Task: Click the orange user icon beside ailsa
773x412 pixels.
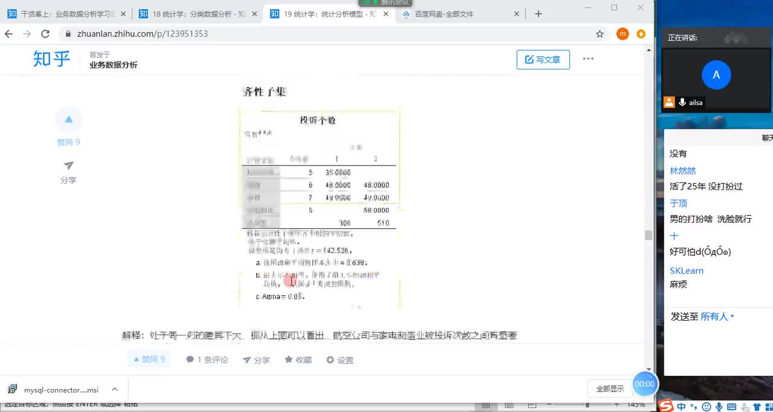Action: click(x=669, y=102)
